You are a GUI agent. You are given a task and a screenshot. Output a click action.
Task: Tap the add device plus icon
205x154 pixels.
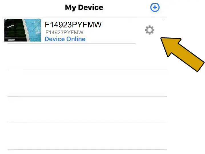(x=155, y=7)
